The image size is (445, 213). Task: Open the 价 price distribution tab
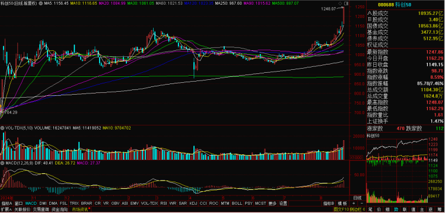click(379, 209)
